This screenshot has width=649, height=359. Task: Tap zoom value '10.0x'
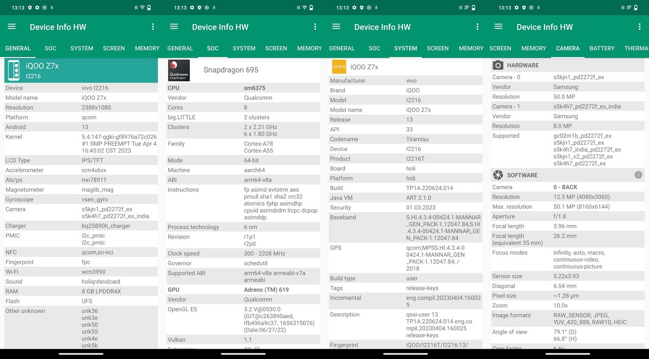click(560, 306)
